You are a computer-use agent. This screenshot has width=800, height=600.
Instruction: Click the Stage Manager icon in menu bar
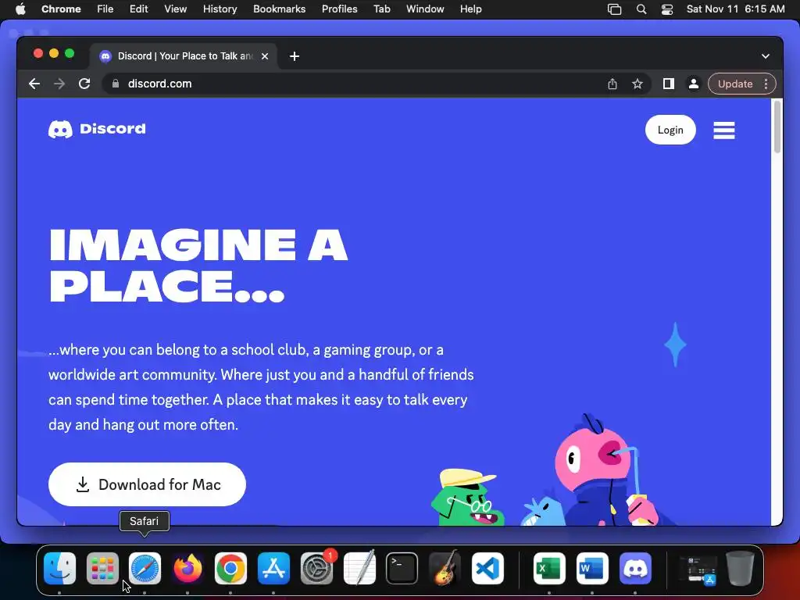click(614, 9)
